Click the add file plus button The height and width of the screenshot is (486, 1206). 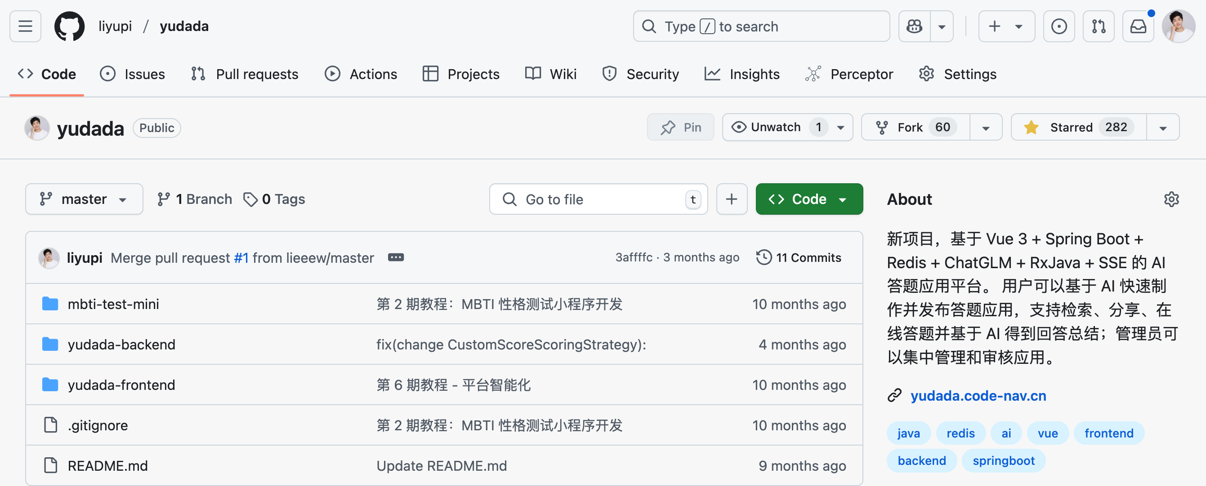tap(731, 199)
